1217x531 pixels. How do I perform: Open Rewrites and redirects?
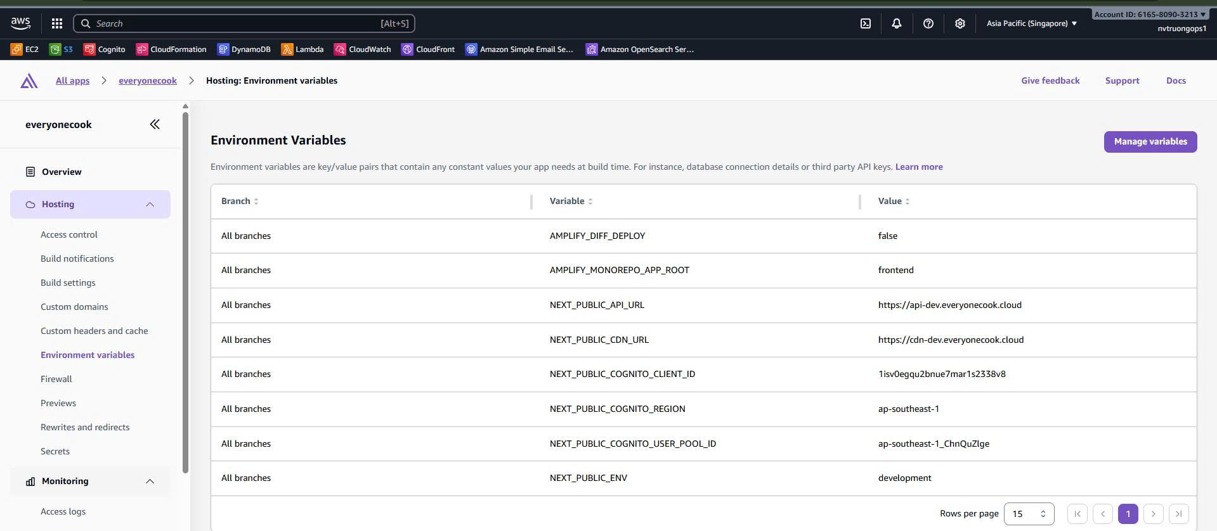(85, 427)
